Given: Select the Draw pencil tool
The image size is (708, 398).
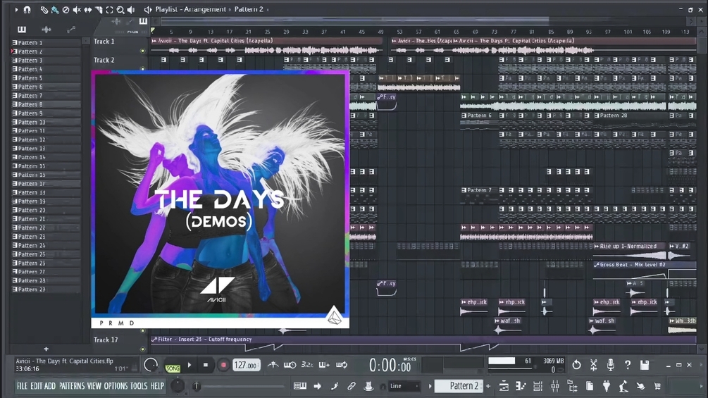Looking at the screenshot, I should pos(44,9).
